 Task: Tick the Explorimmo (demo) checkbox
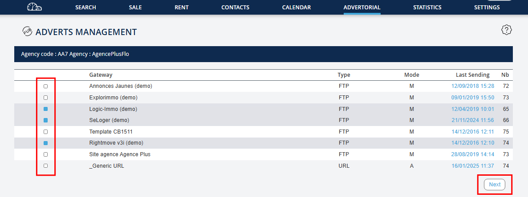(x=45, y=98)
